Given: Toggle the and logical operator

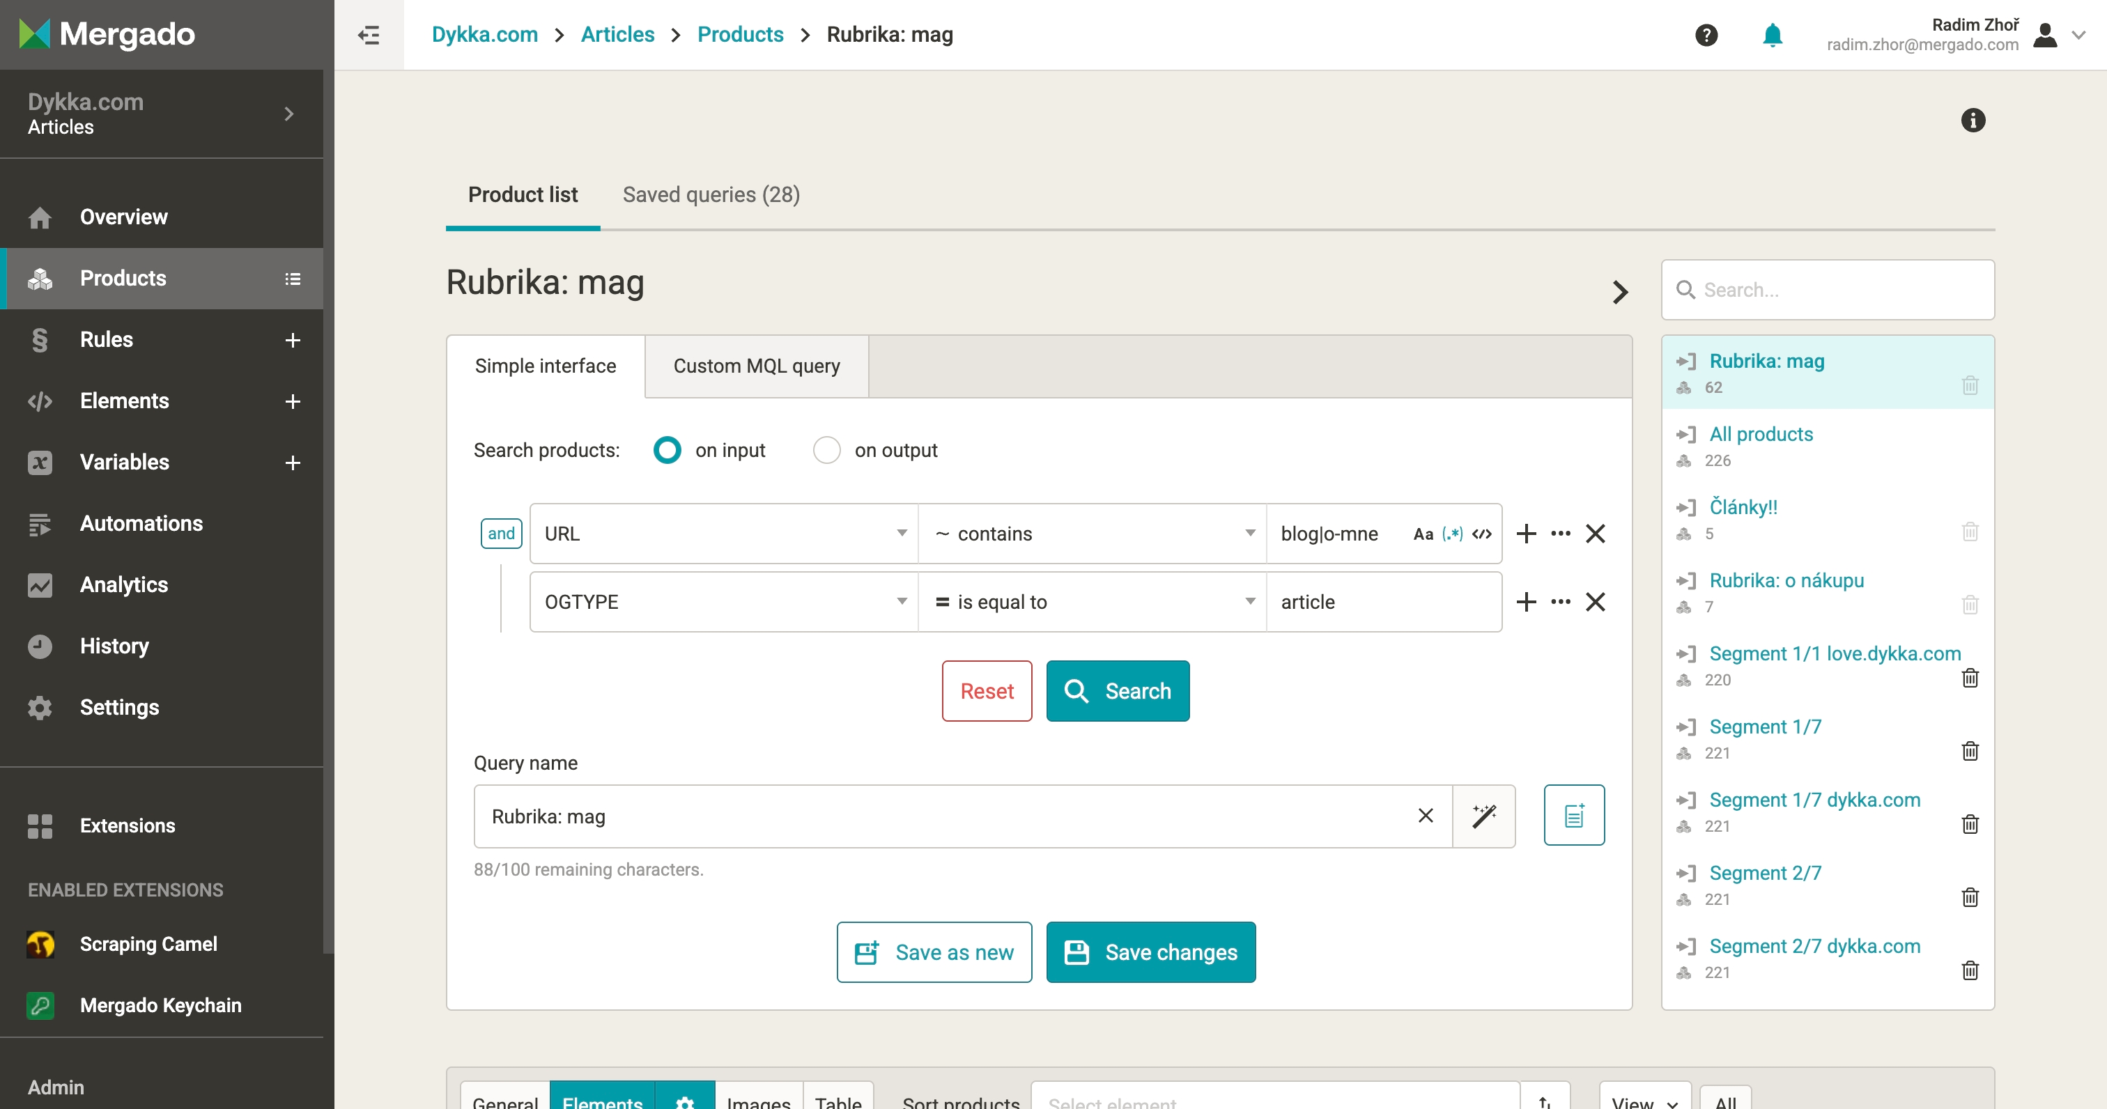Looking at the screenshot, I should coord(500,534).
